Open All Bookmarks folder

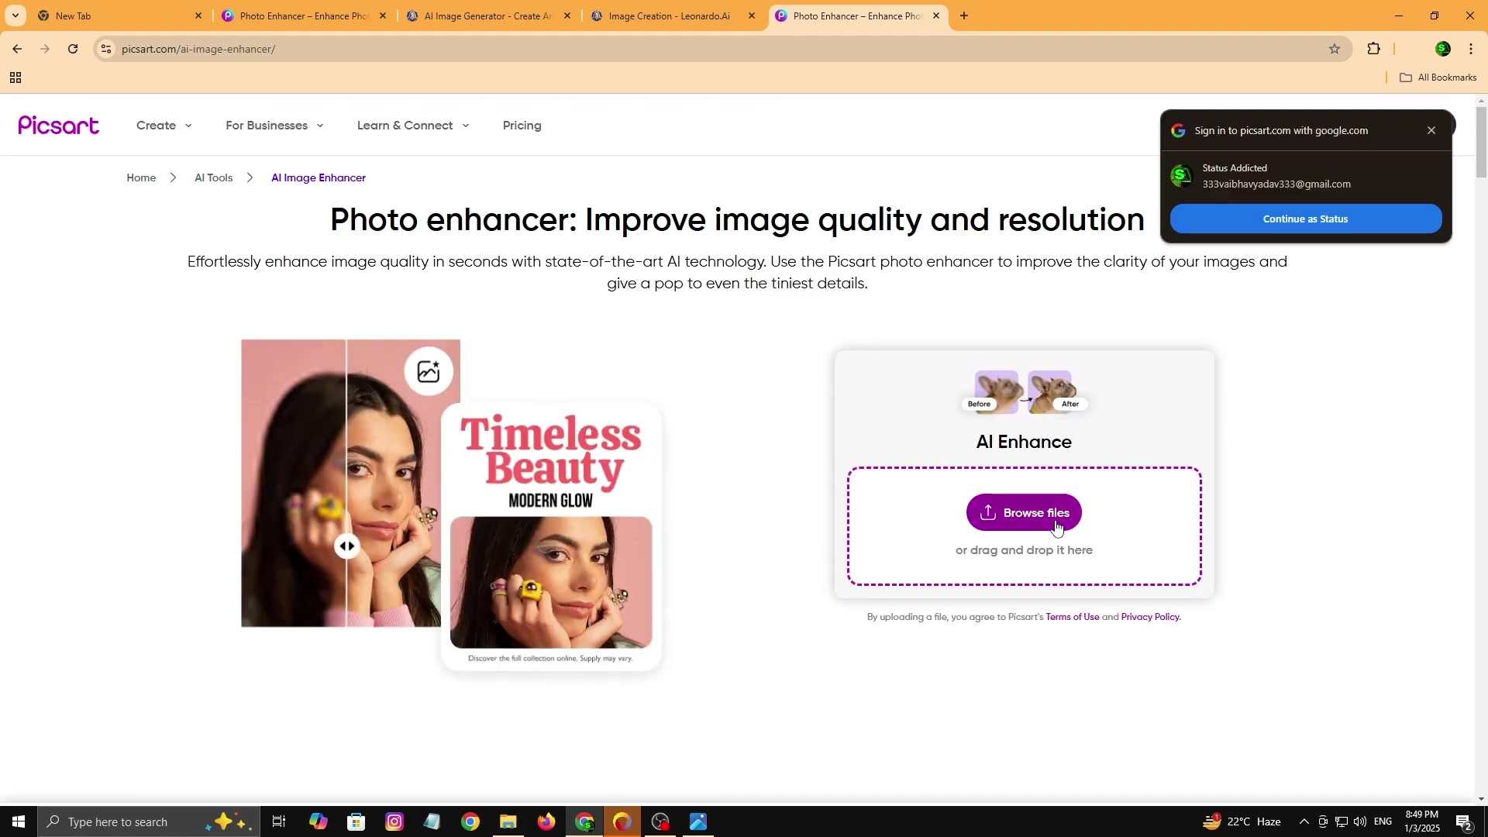[1438, 77]
